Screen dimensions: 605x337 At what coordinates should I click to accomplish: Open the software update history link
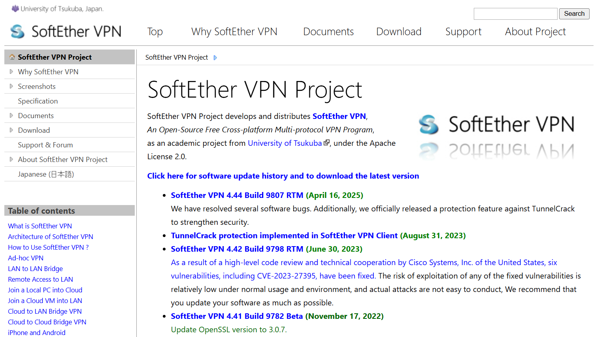point(283,176)
